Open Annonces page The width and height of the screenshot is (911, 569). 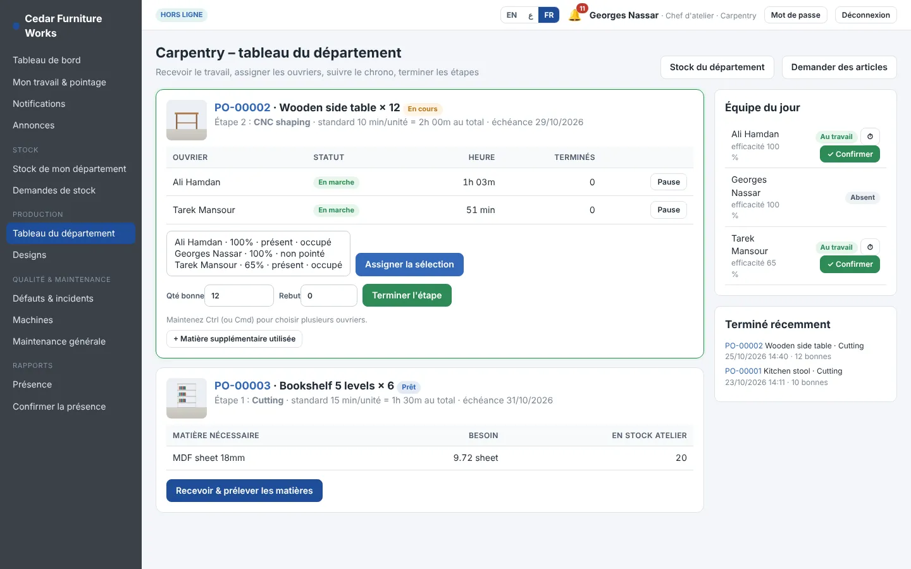[71, 125]
